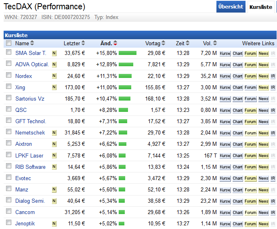Click the Forum button in the Xing row

[x=250, y=88]
